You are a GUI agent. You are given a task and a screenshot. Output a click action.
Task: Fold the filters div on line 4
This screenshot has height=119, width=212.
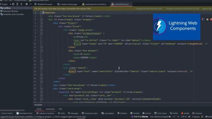tap(42, 23)
